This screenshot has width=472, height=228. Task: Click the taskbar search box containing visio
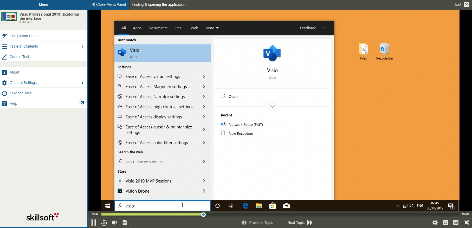pyautogui.click(x=163, y=206)
